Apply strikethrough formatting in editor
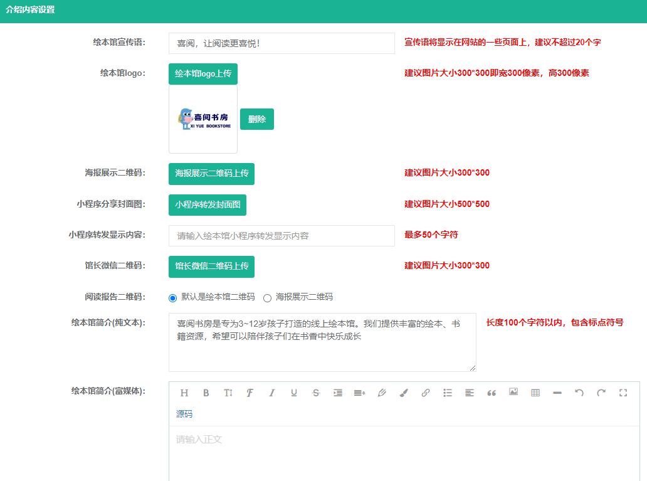The width and height of the screenshot is (647, 481). tap(316, 393)
